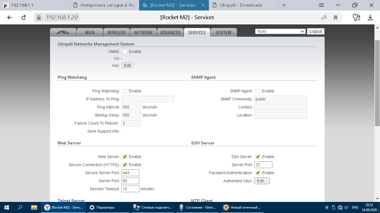Image resolution: width=380 pixels, height=213 pixels.
Task: Click the address bar showing 192.168.1.20
Action: point(62,17)
